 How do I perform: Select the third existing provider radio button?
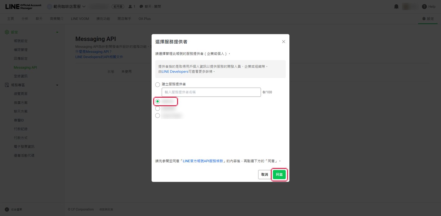(157, 116)
